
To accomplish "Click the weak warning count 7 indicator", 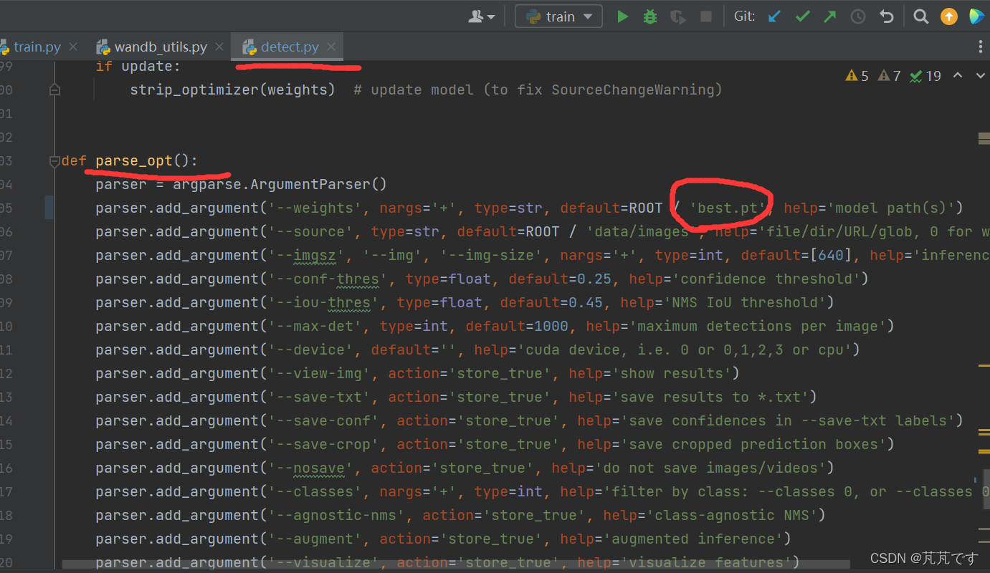I will pyautogui.click(x=890, y=76).
